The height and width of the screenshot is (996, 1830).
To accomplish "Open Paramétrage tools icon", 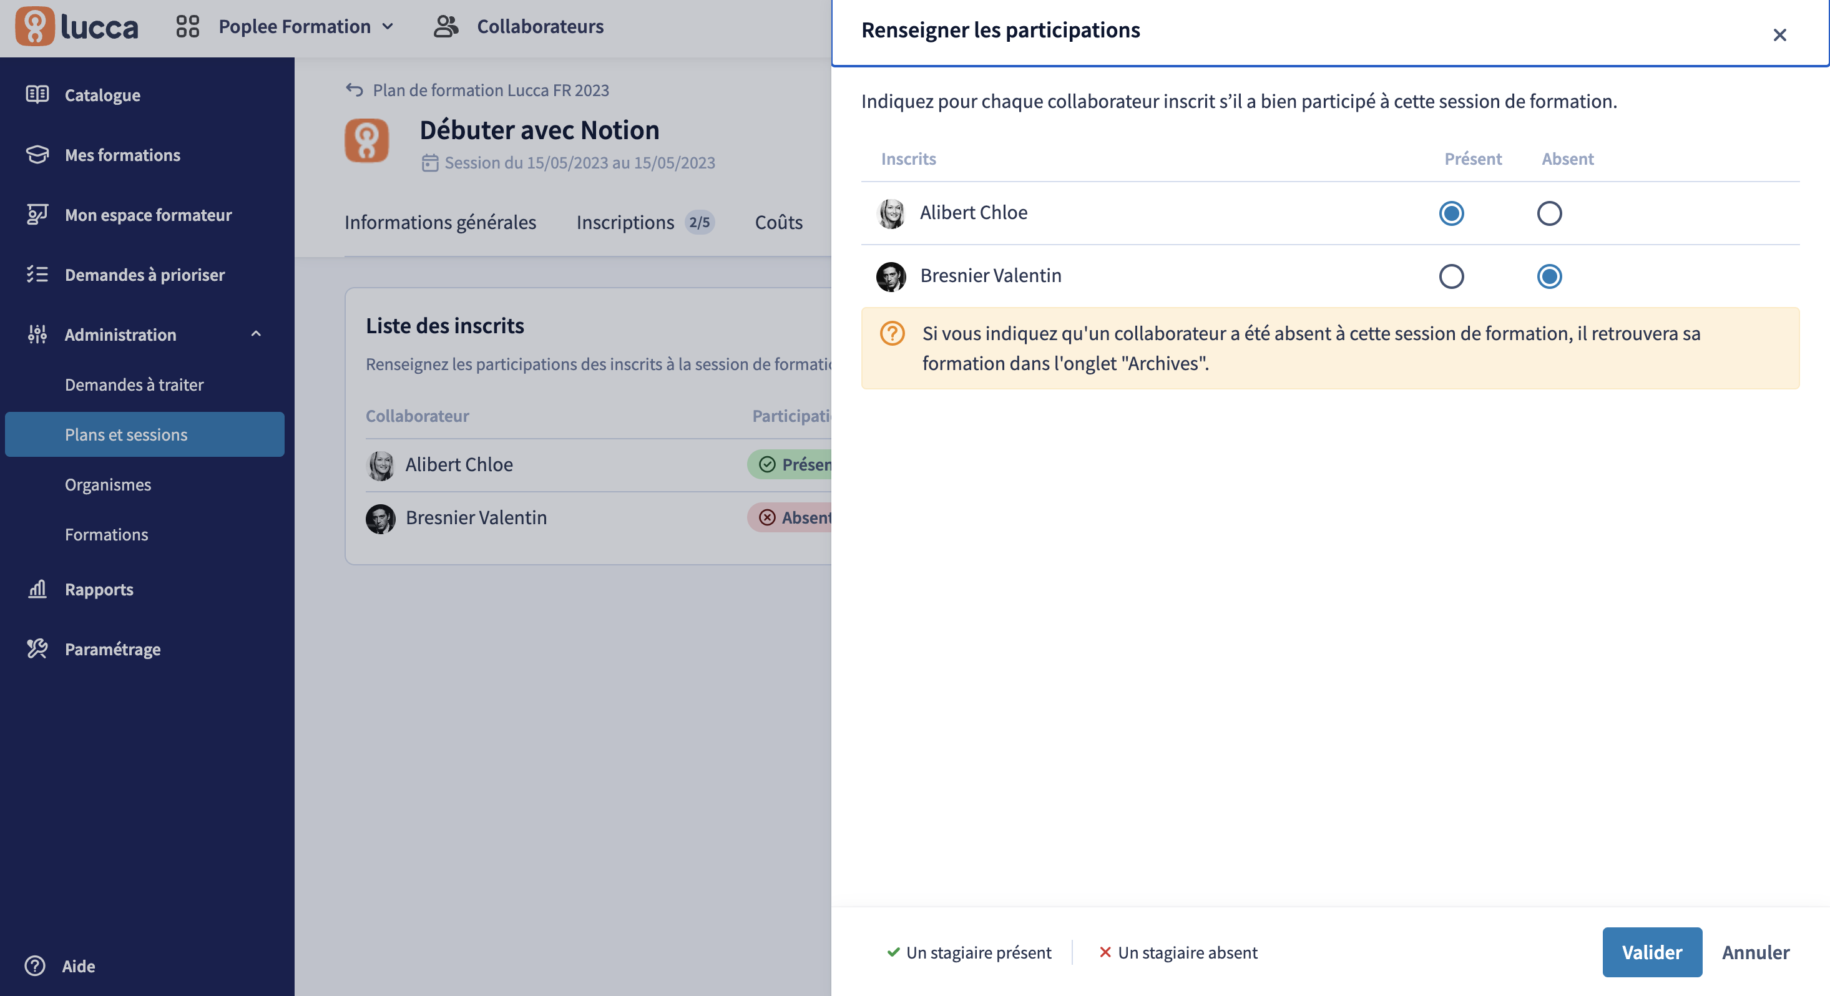I will coord(37,648).
